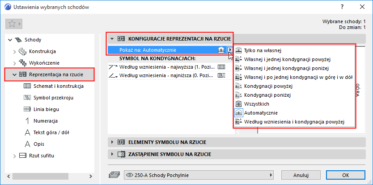Open Schemat i konstrukcja page
Viewport: 373px width, 185px height.
[x=59, y=86]
